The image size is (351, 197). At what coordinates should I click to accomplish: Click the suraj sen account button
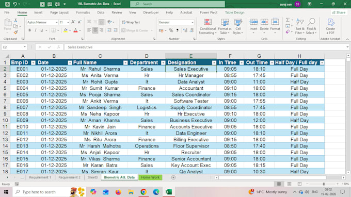click(x=290, y=4)
